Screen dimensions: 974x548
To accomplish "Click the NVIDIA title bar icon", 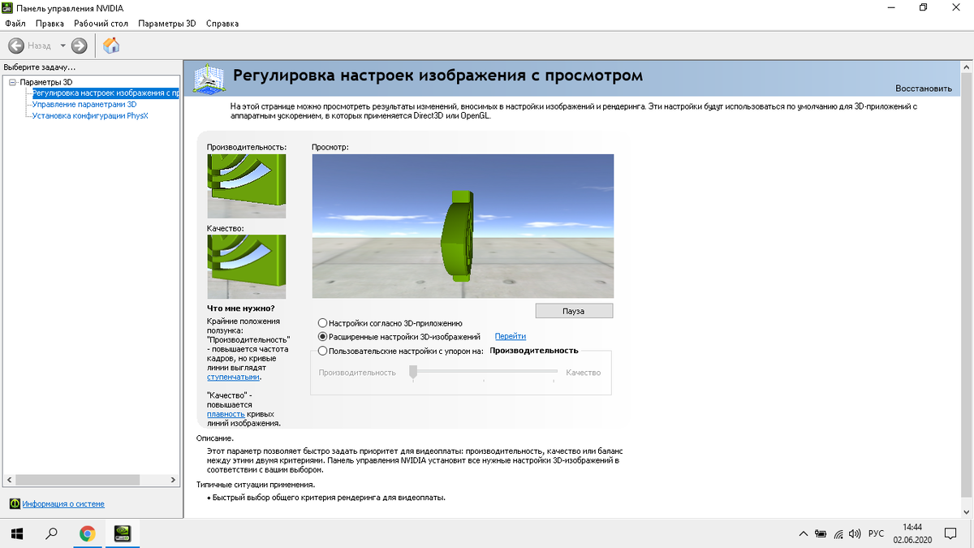I will (8, 7).
